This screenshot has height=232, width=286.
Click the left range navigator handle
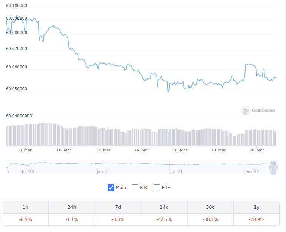pos(271,167)
